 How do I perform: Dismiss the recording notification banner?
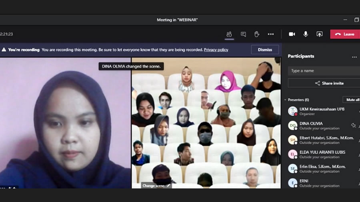coord(265,50)
